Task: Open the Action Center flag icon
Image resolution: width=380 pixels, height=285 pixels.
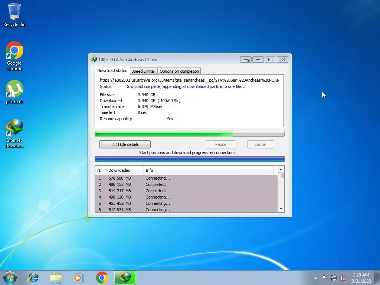Action: [x=324, y=278]
